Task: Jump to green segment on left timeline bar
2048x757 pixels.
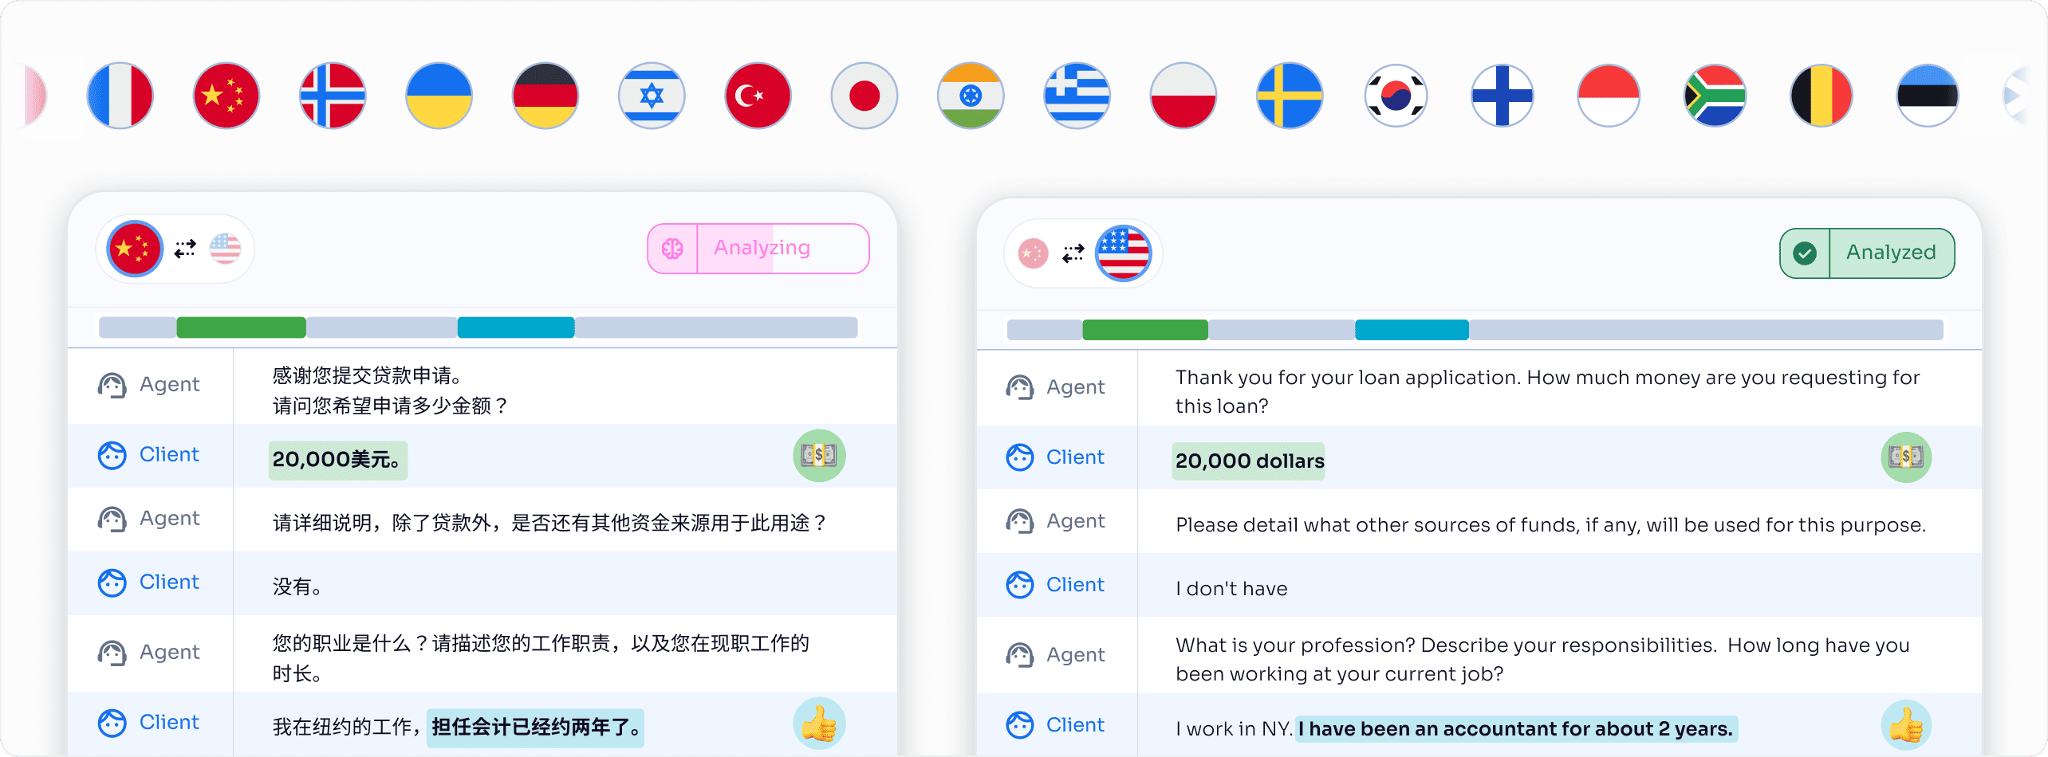Action: tap(241, 328)
